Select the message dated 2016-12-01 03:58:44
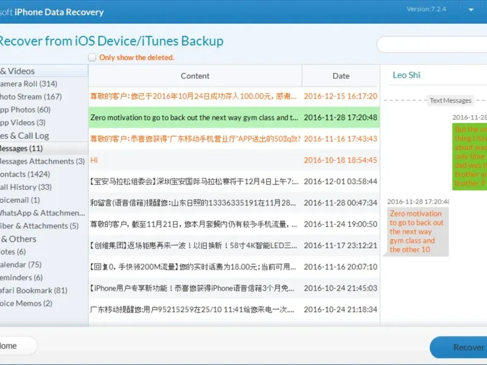487x365 pixels. click(234, 181)
